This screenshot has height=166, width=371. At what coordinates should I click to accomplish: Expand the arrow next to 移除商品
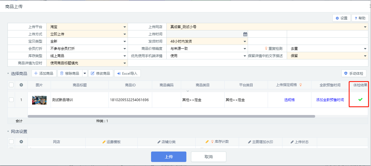(85, 74)
